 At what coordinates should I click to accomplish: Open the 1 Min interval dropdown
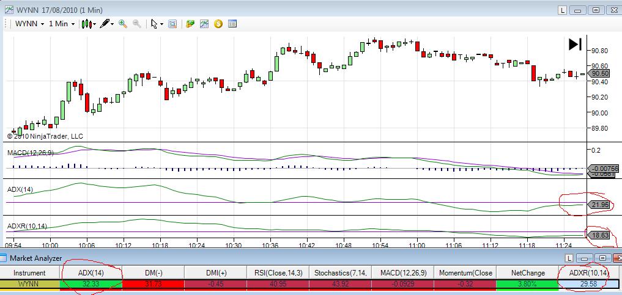tap(62, 24)
